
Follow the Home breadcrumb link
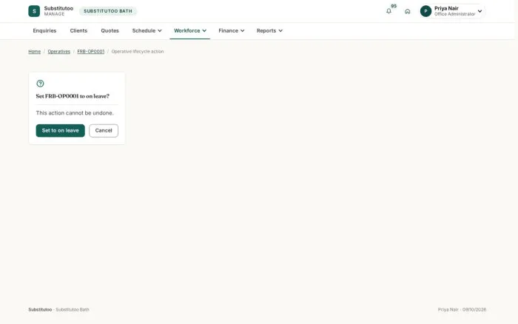click(34, 52)
